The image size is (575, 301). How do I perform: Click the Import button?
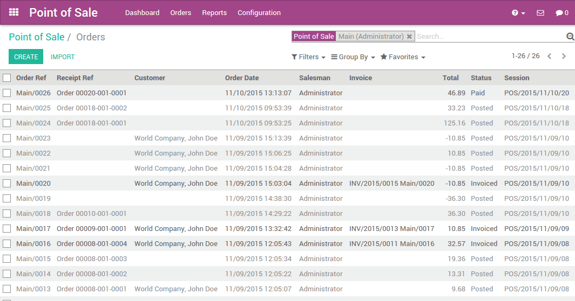click(x=62, y=57)
